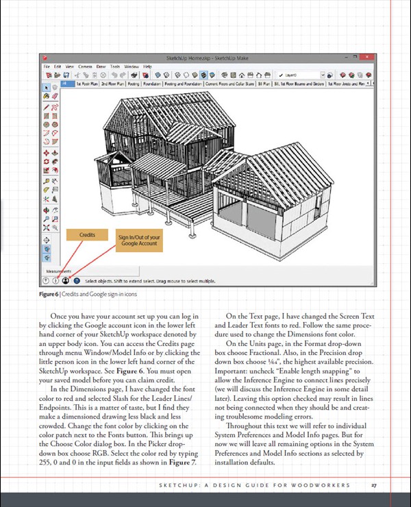Choose the Make Component tool

55,88
